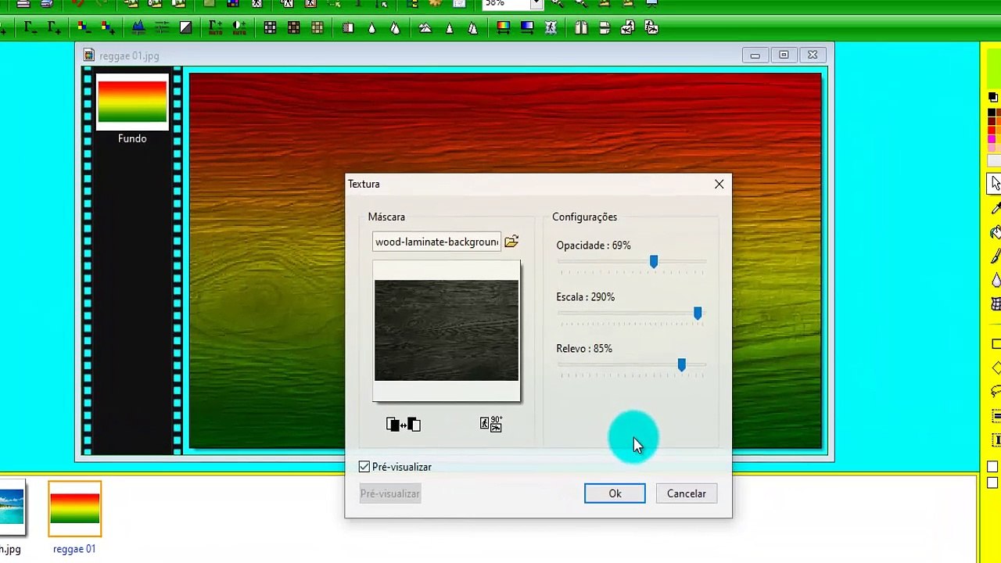This screenshot has width=1001, height=563.
Task: Click the rotate mask 90° icon
Action: pyautogui.click(x=491, y=424)
